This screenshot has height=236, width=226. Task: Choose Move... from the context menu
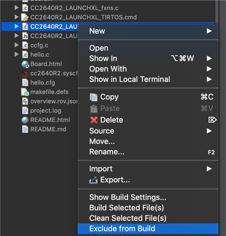click(x=148, y=141)
